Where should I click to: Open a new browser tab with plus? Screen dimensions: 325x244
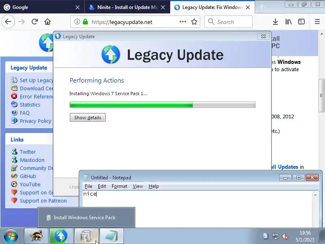point(262,7)
